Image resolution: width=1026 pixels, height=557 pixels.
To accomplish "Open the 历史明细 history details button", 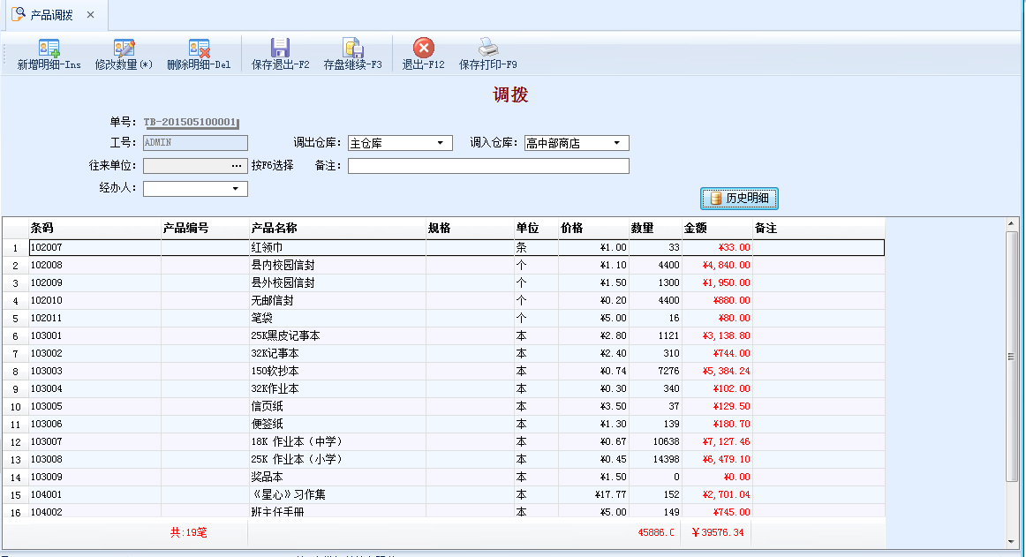I will (739, 199).
